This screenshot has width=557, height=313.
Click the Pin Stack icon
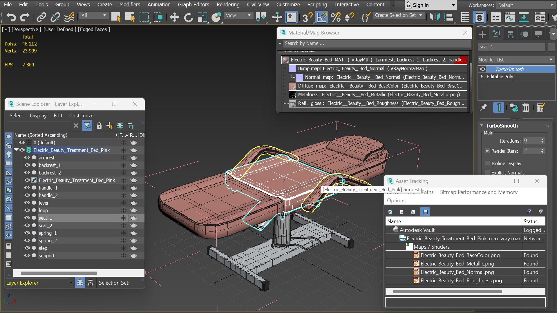click(x=483, y=108)
